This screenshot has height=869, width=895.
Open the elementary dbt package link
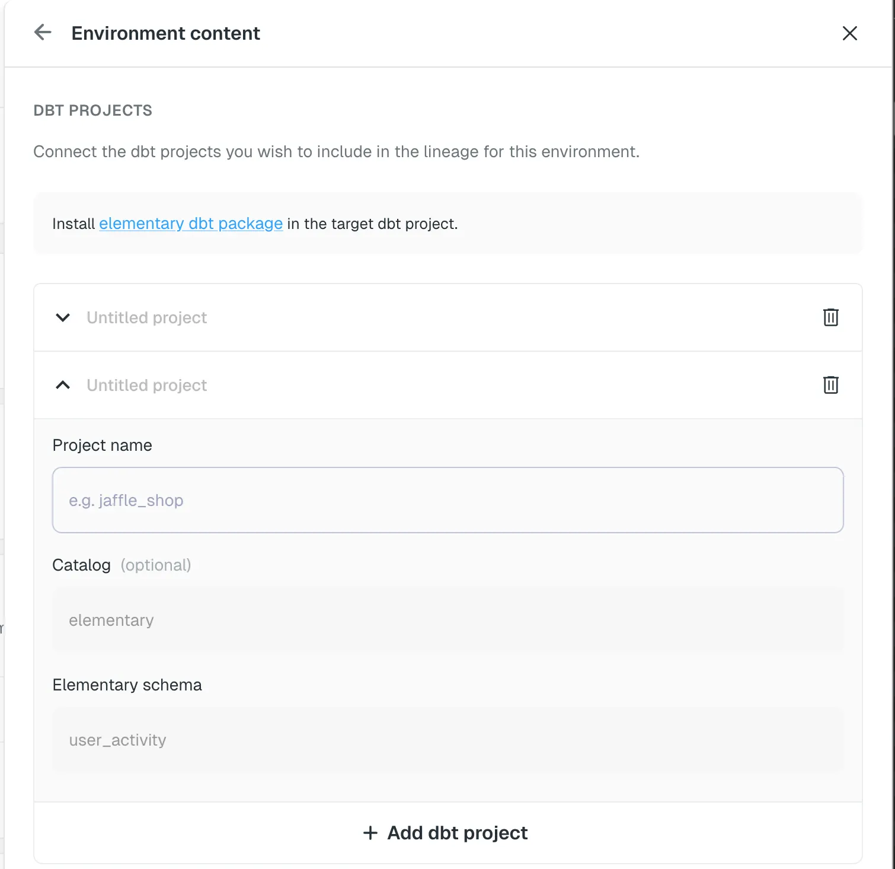[191, 224]
